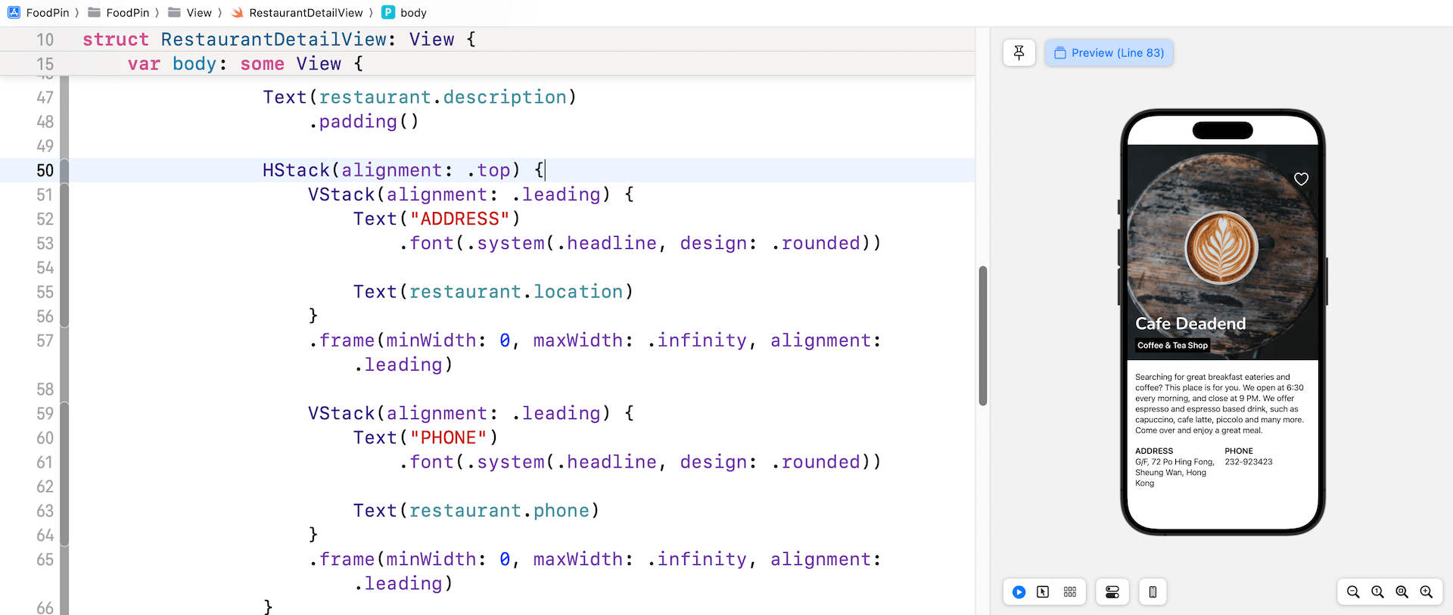Screen dimensions: 1453x615
Task: Open the preview device picker icon
Action: (x=1152, y=592)
